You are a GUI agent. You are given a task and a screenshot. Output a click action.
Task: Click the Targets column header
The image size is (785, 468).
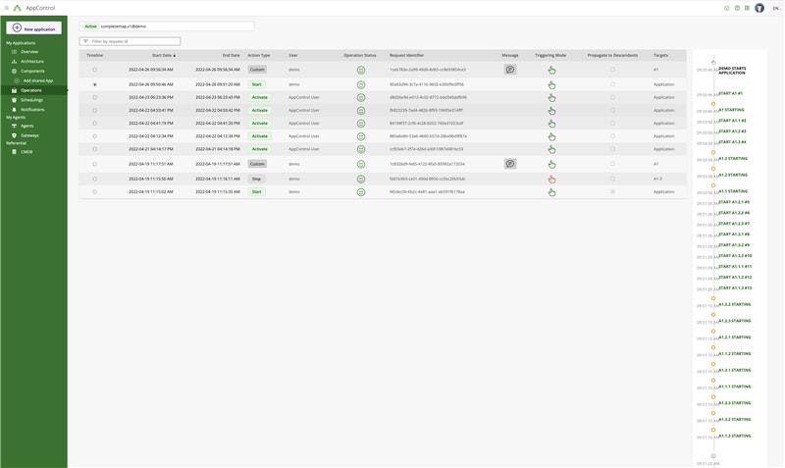[x=660, y=56]
